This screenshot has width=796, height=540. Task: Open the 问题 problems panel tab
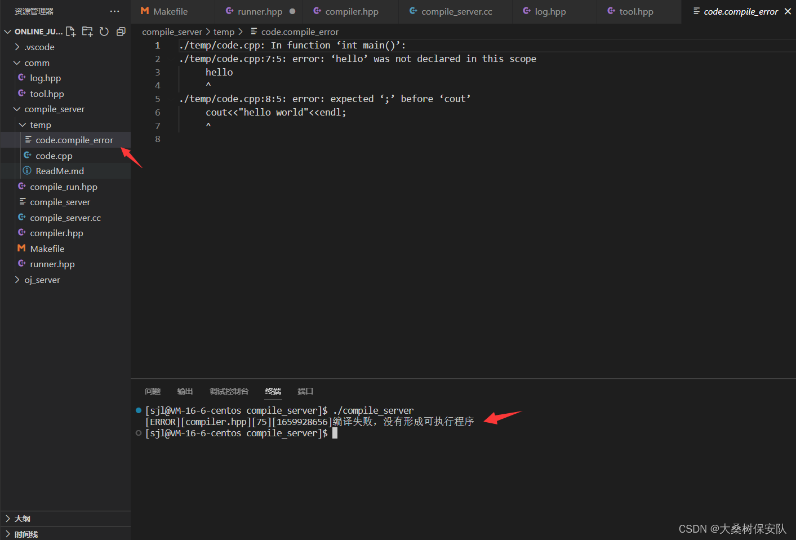pyautogui.click(x=153, y=391)
